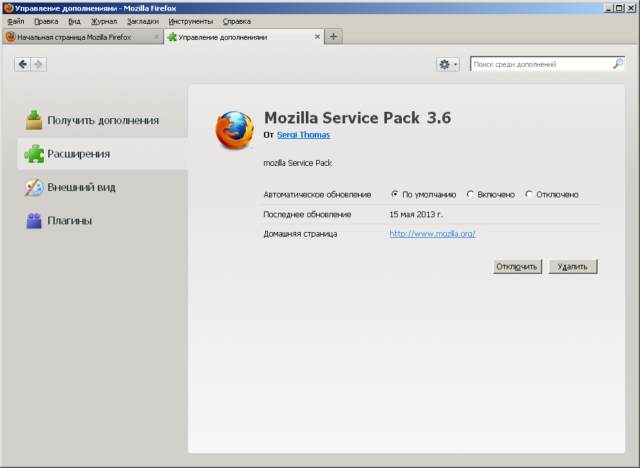Viewport: 640px width, 468px height.
Task: Close the 'Управление дополнениями' tab
Action: coord(317,37)
